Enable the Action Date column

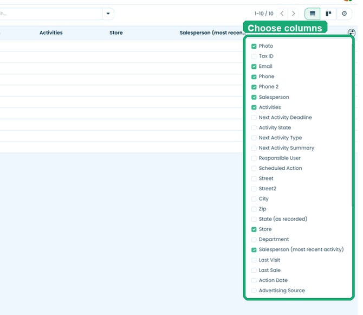pyautogui.click(x=254, y=280)
